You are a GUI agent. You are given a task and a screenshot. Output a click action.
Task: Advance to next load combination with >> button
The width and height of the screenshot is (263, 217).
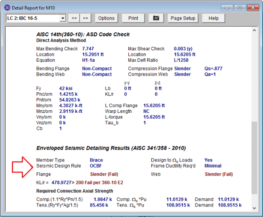click(x=85, y=18)
